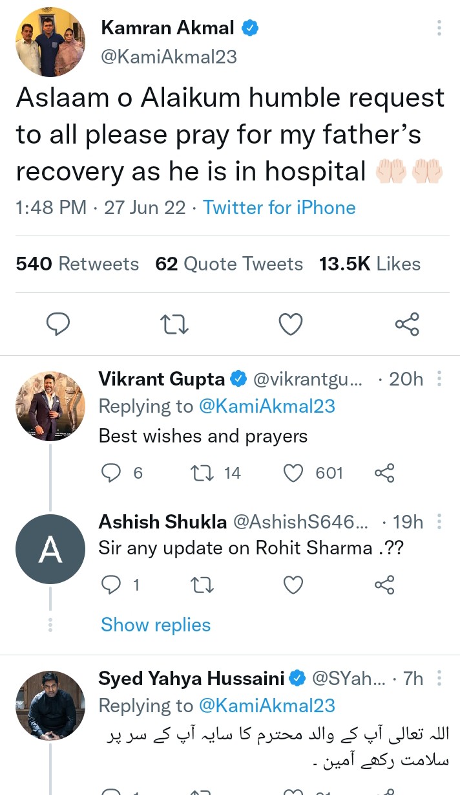Open more options on Ashish Shukla's comment
This screenshot has width=460, height=795.
tap(440, 521)
